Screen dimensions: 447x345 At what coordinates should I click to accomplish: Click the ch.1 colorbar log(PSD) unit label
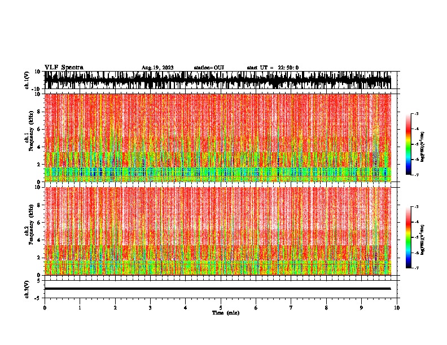coord(422,147)
